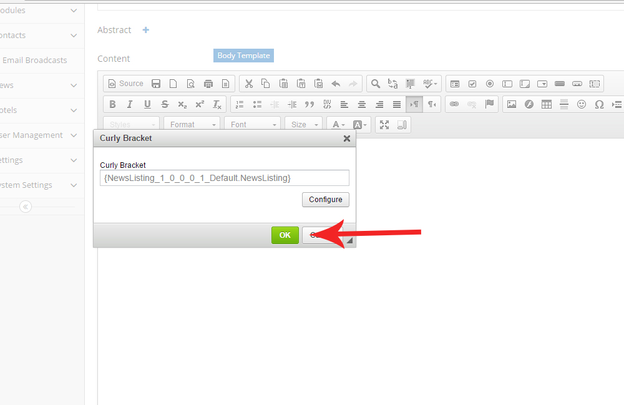The image size is (624, 405).
Task: Maximize the editor
Action: coord(384,125)
